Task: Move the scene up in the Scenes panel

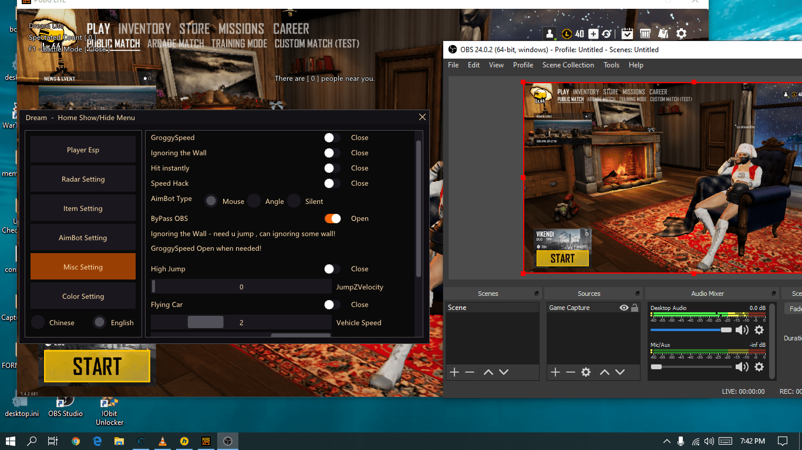Action: tap(488, 372)
